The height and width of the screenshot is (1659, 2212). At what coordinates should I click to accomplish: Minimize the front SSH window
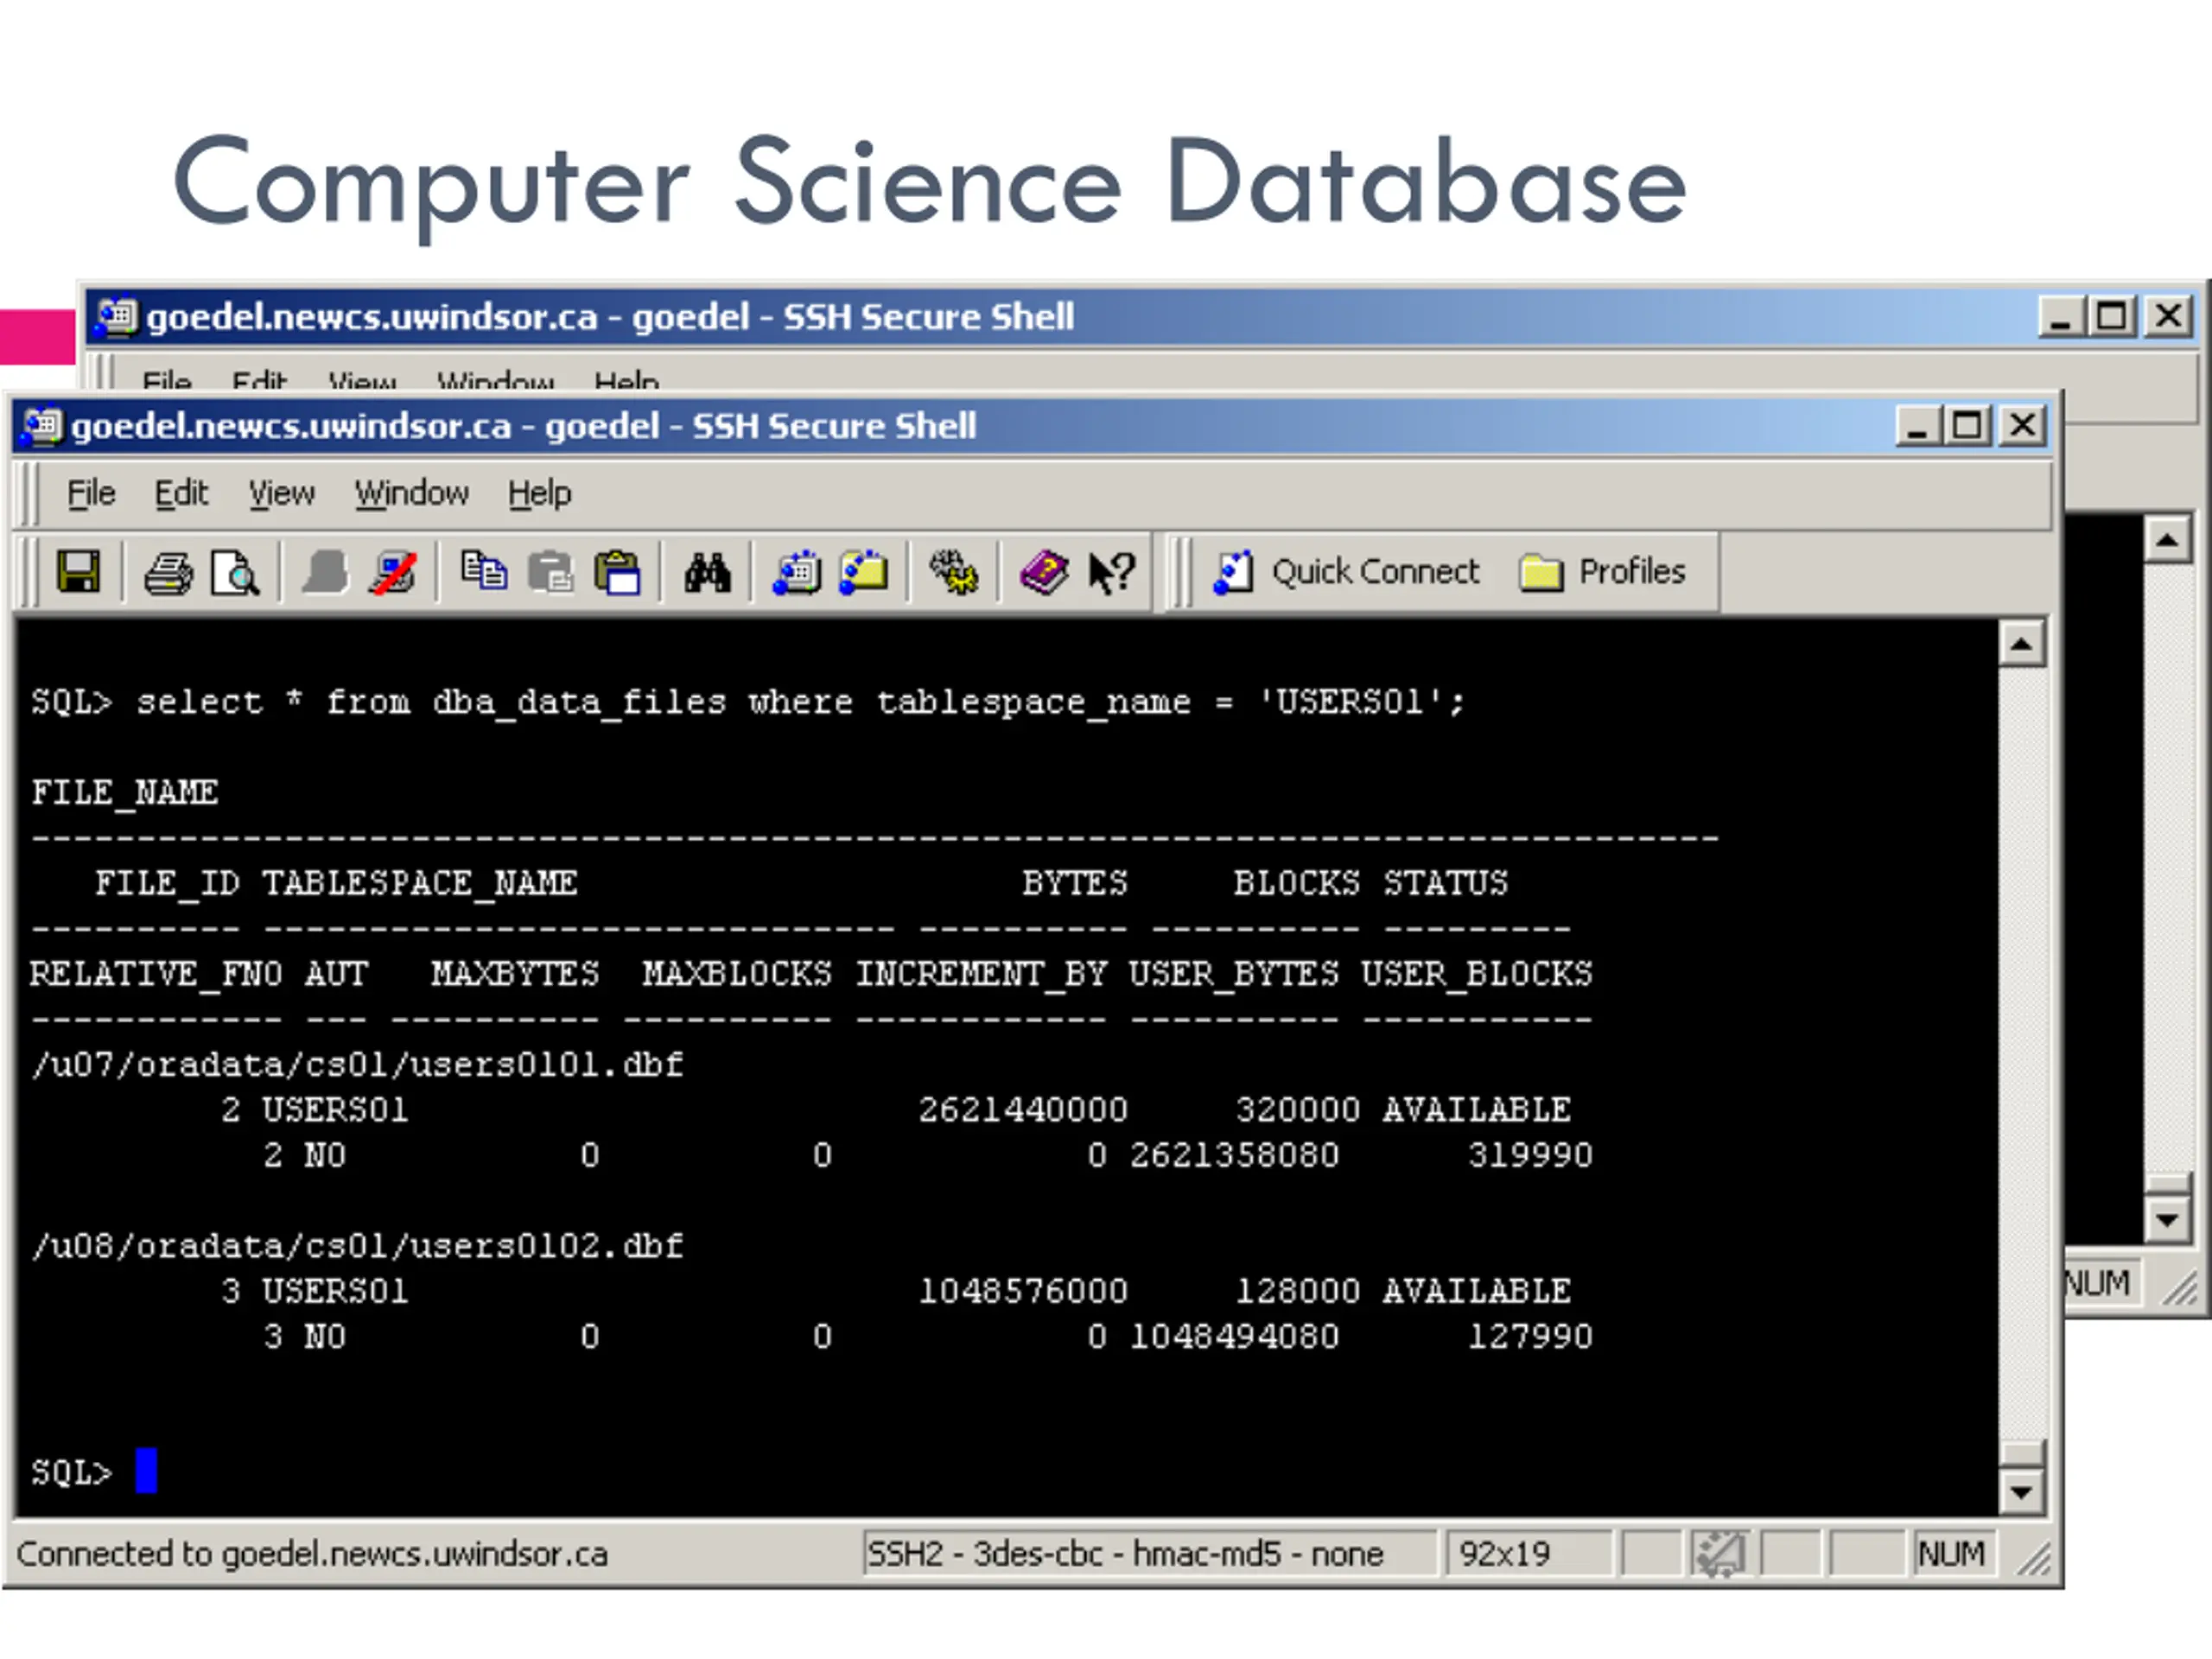[1918, 427]
